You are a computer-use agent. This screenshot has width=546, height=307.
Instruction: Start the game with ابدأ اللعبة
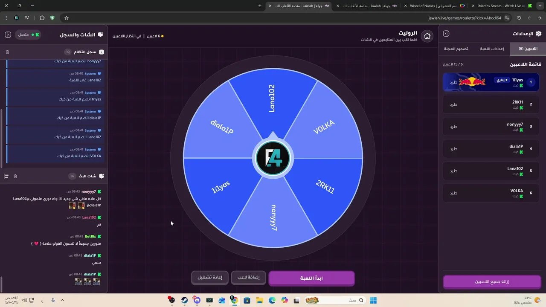pyautogui.click(x=311, y=278)
